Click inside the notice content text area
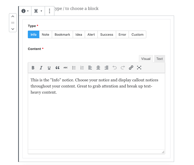 point(96,111)
